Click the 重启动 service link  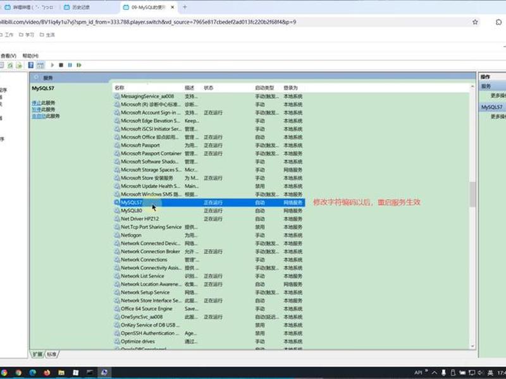pos(39,116)
